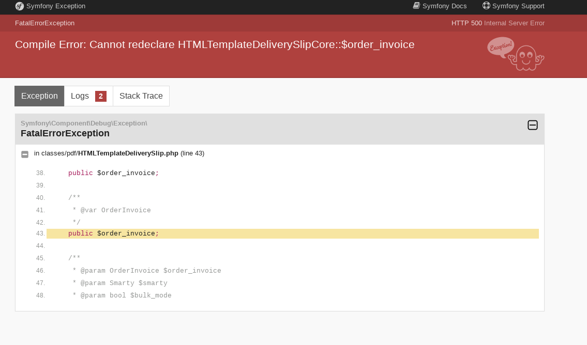The image size is (587, 345).
Task: Click the minus icon on the exception panel header
Action: (533, 125)
